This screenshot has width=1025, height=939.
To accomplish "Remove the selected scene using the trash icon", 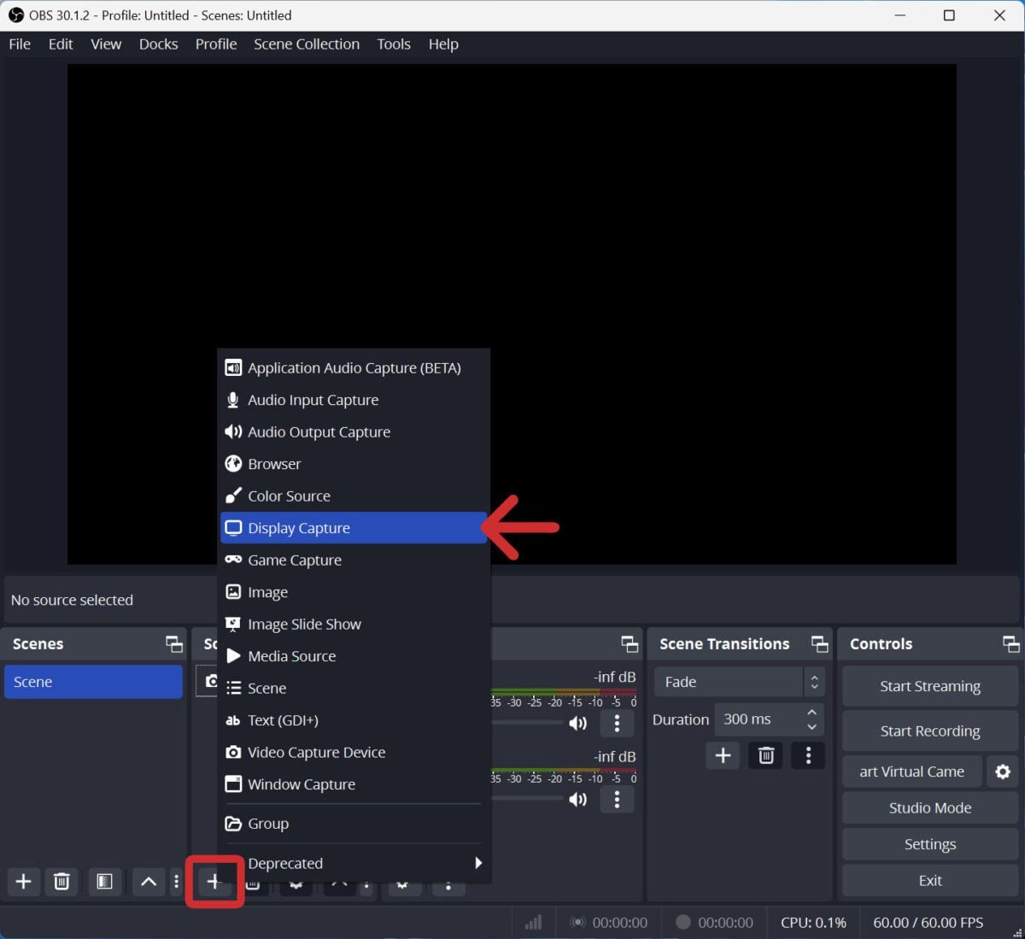I will click(61, 882).
